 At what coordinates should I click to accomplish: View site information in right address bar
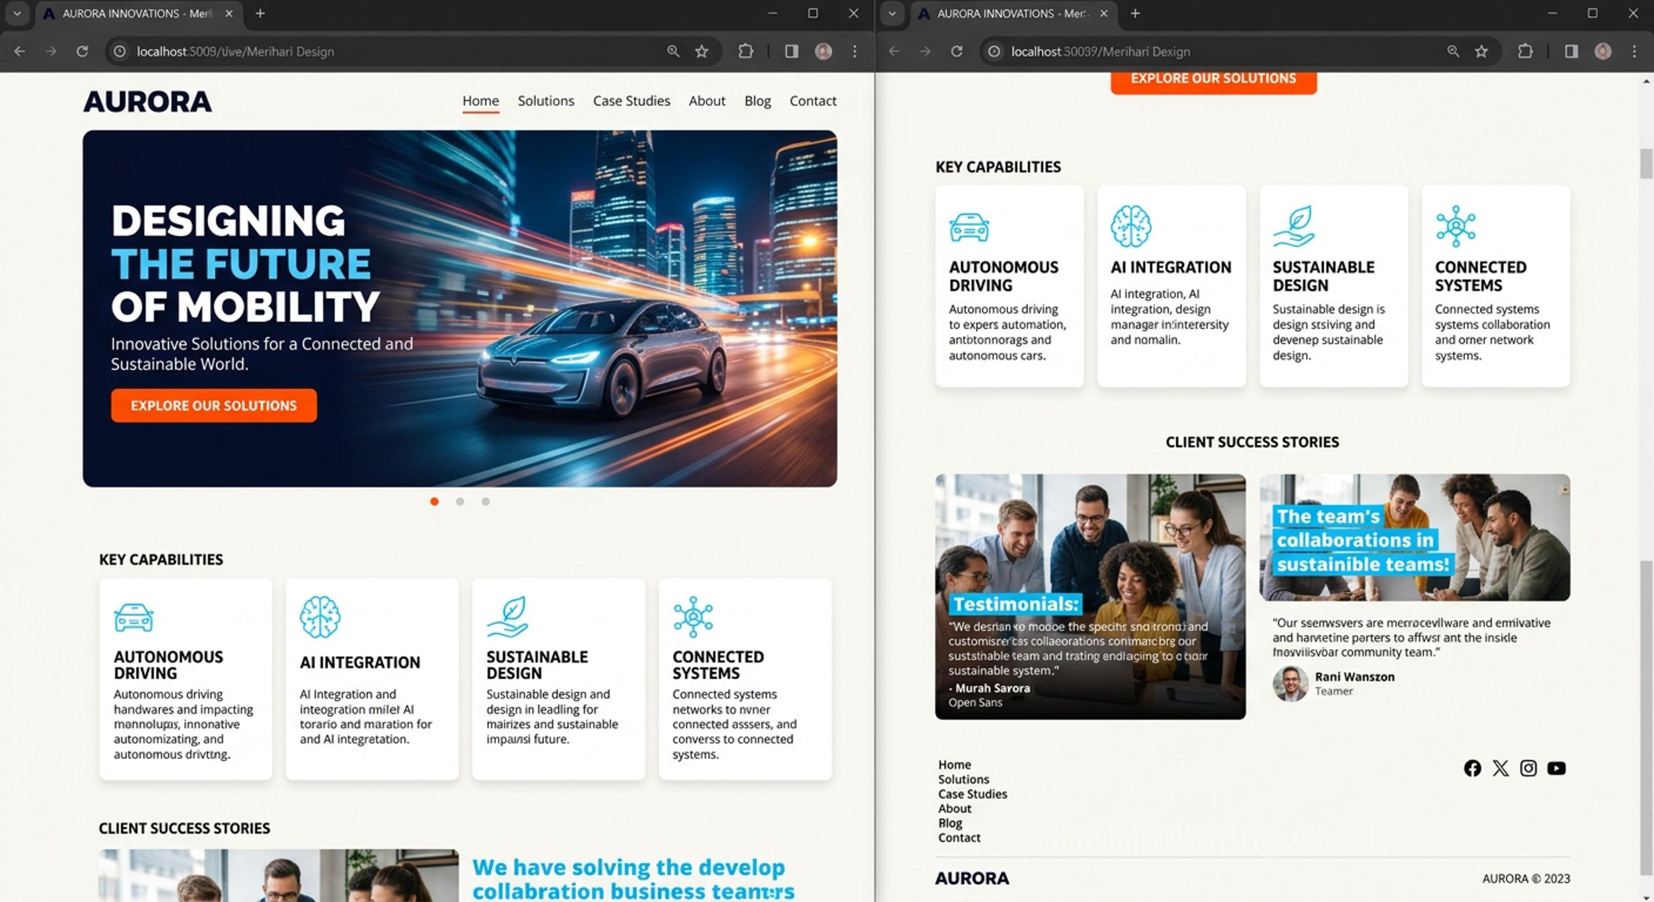(994, 51)
